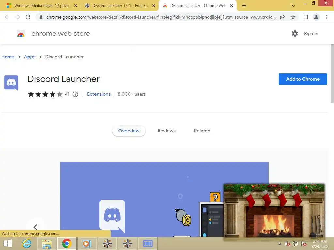The width and height of the screenshot is (334, 250).
Task: View site information via the lock icon
Action: pyautogui.click(x=41, y=17)
